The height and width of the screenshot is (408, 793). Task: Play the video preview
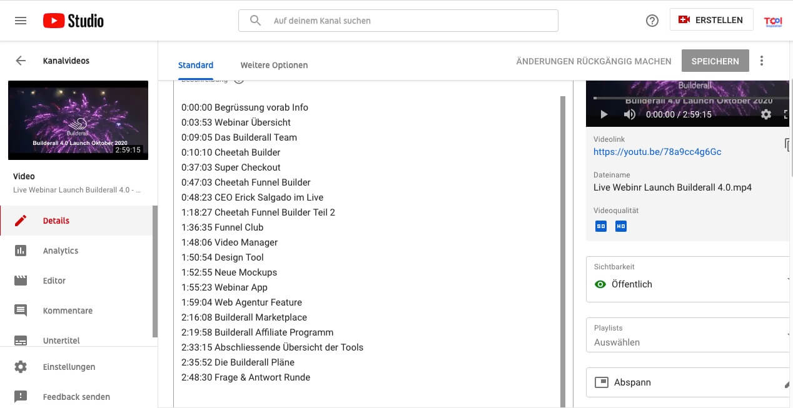pyautogui.click(x=604, y=114)
